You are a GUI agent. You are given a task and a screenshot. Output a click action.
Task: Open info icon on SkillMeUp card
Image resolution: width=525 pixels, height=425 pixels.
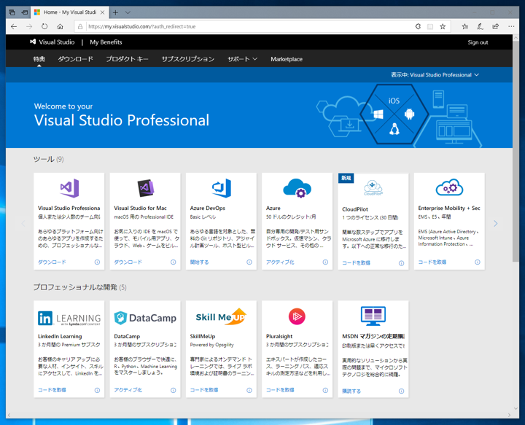tap(249, 390)
